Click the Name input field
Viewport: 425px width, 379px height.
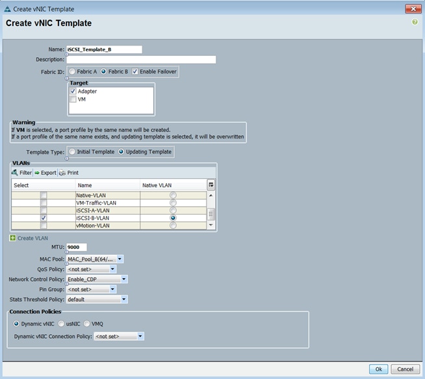104,49
